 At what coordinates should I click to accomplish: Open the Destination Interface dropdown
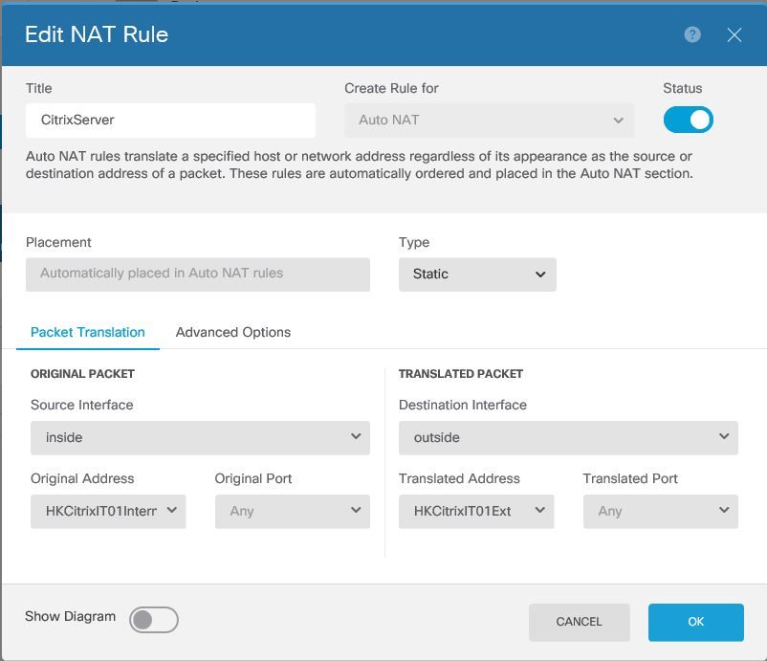568,438
